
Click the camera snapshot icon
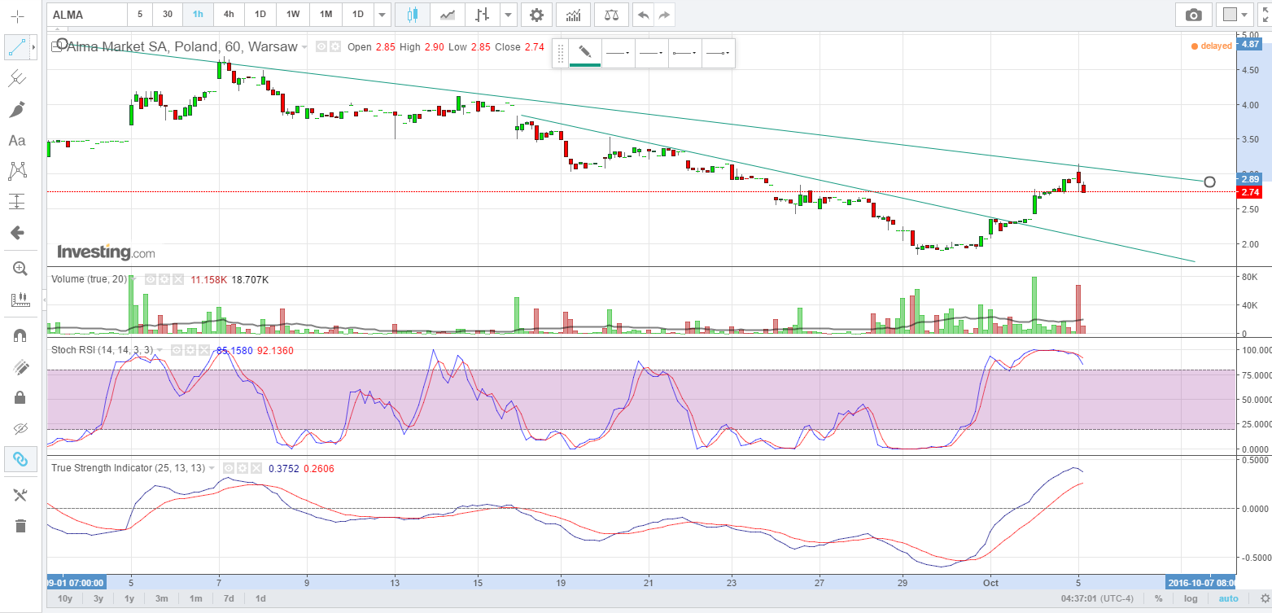(x=1193, y=15)
